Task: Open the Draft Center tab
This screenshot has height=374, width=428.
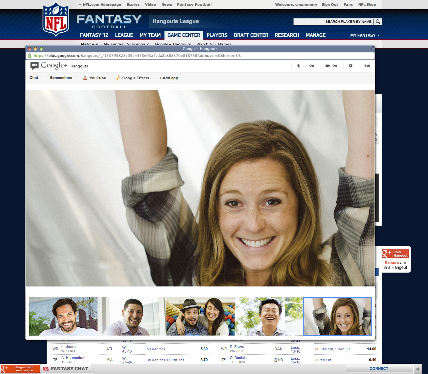Action: click(x=251, y=35)
